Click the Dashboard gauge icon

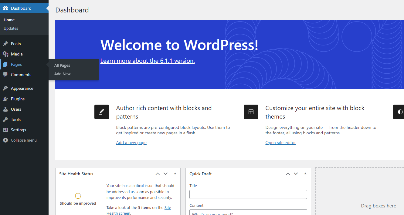point(5,8)
